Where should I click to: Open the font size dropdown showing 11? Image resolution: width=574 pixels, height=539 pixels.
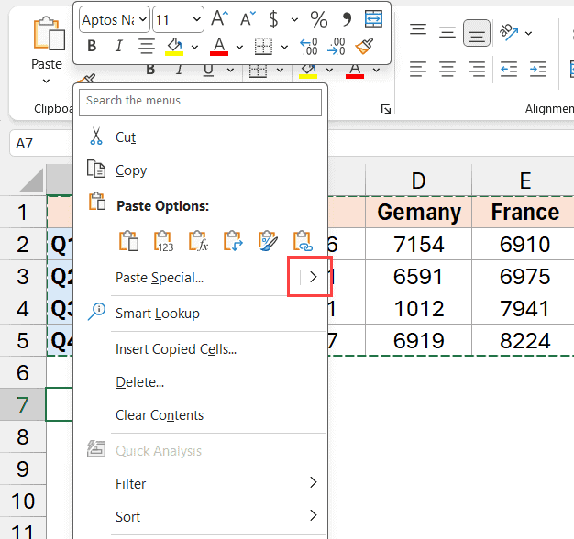click(x=178, y=18)
